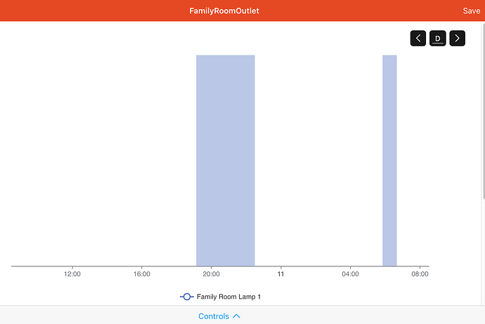Click the 16:00 time axis label

point(141,274)
